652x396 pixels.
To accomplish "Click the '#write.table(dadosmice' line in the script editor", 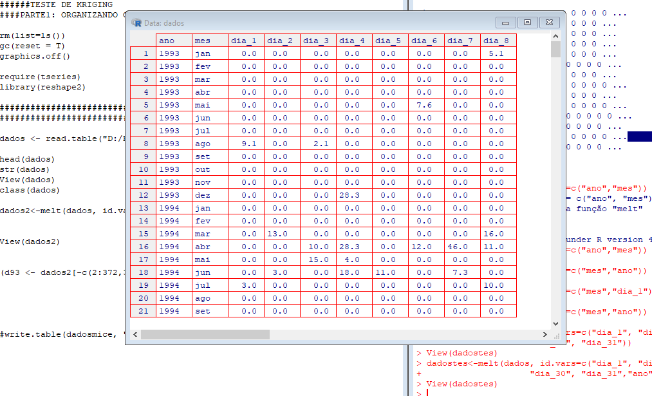I will 59,334.
